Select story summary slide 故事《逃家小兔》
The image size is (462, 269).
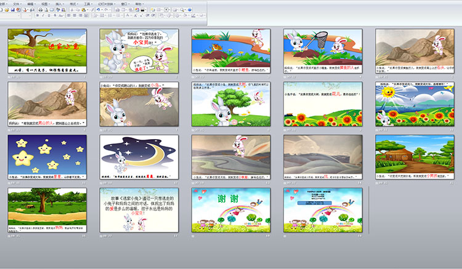coord(139,210)
